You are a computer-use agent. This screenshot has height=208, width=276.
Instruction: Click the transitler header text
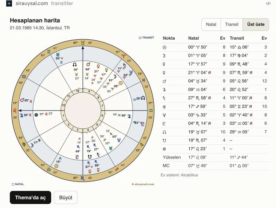coord(62,3)
